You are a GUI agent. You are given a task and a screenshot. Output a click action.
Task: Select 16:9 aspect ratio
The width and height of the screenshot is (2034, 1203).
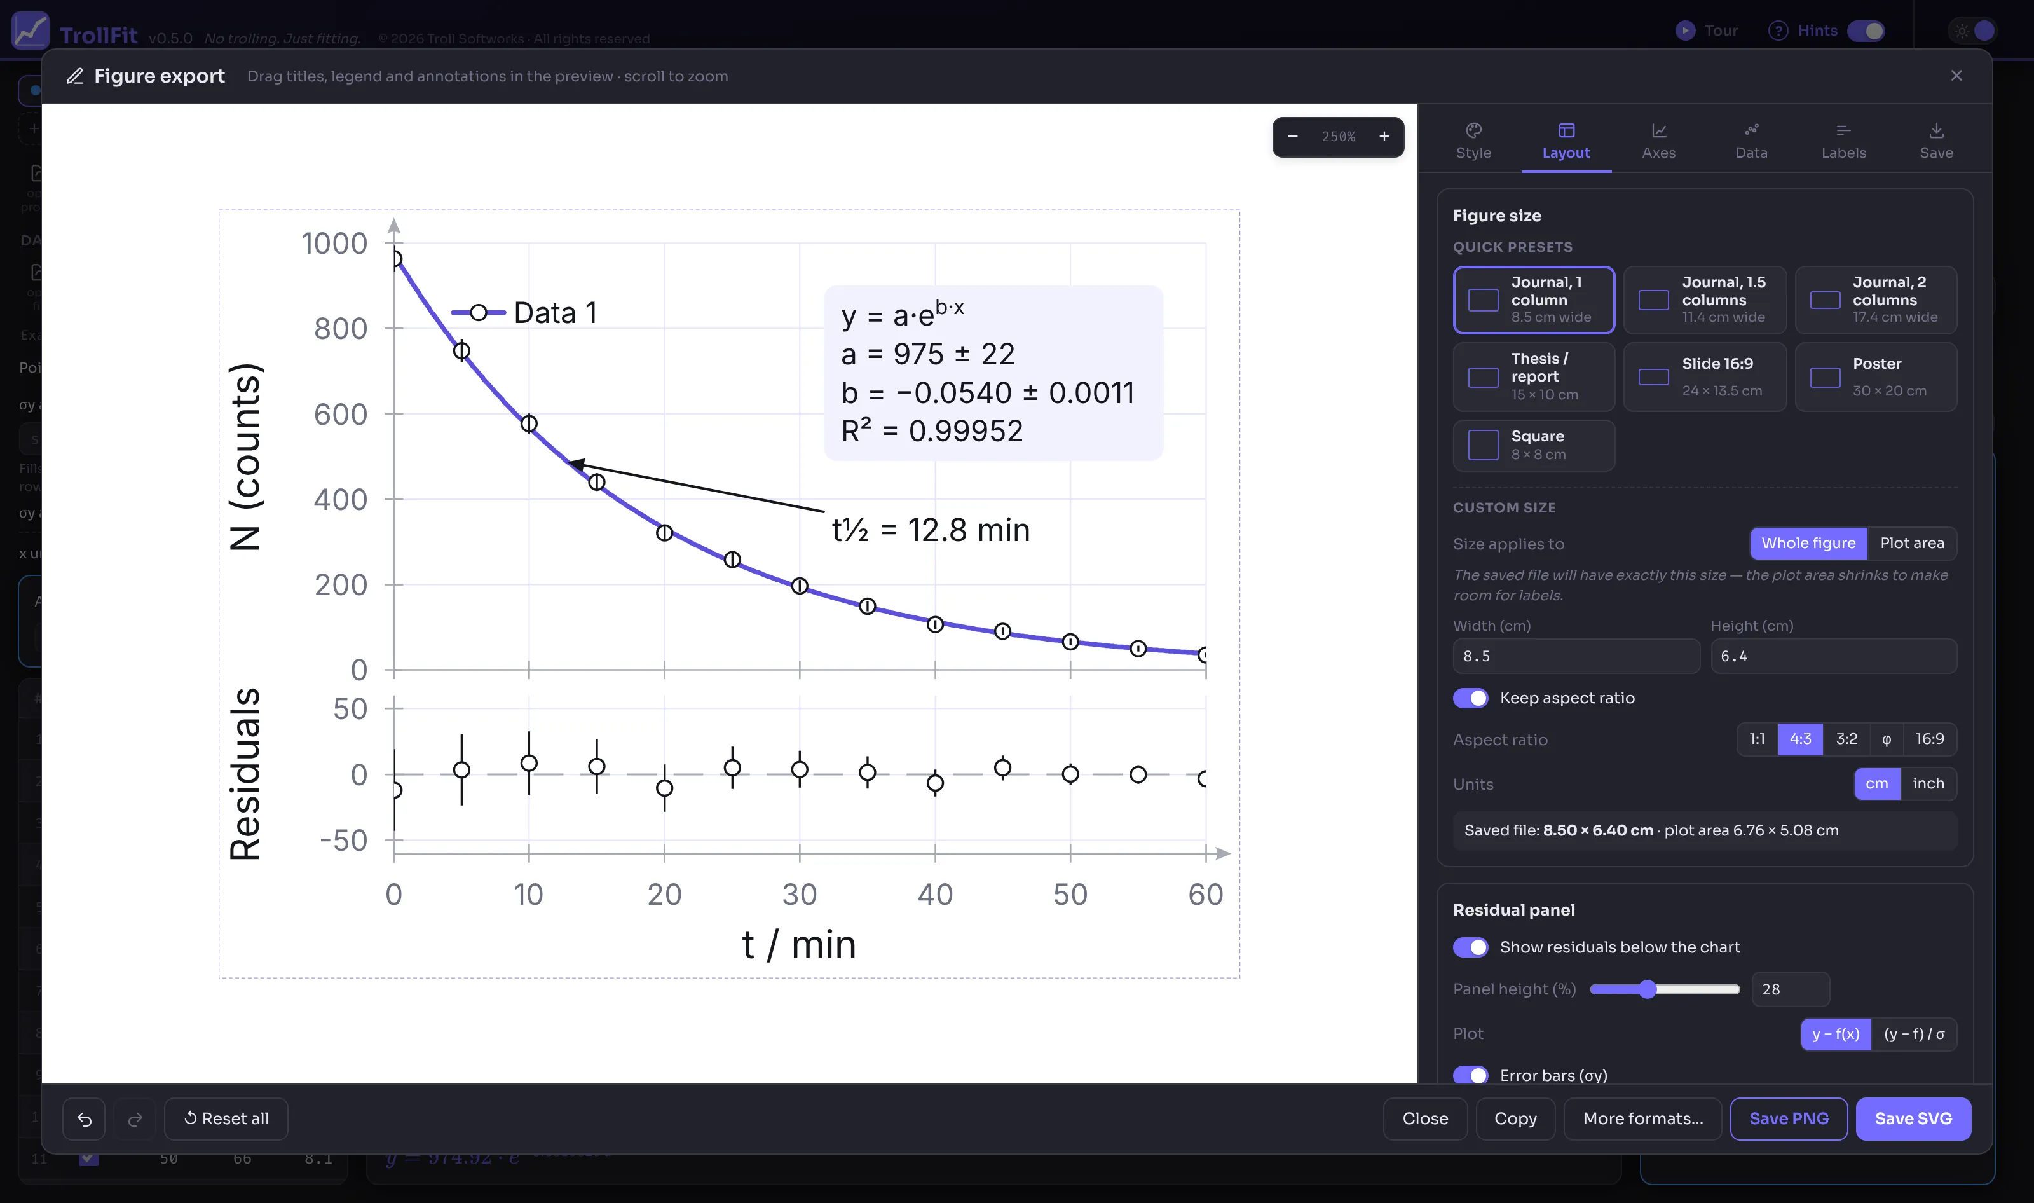pyautogui.click(x=1930, y=739)
